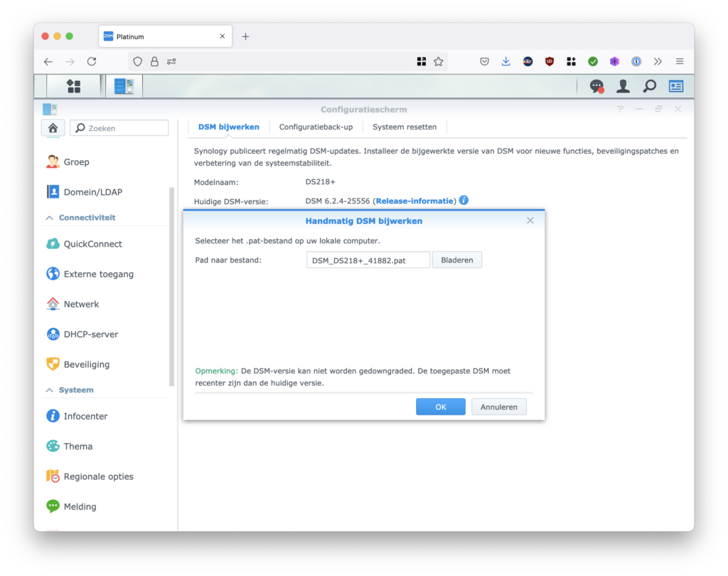Open tracking protection shield icon
The height and width of the screenshot is (576, 728).
(x=137, y=61)
